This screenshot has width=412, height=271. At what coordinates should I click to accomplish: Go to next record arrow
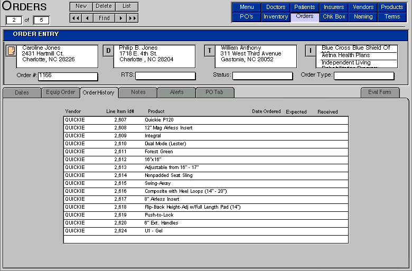click(121, 18)
